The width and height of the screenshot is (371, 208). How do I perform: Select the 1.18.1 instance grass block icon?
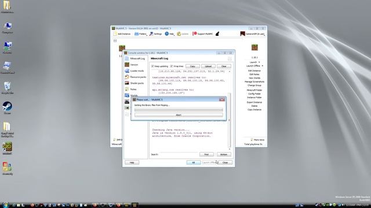[x=122, y=48]
